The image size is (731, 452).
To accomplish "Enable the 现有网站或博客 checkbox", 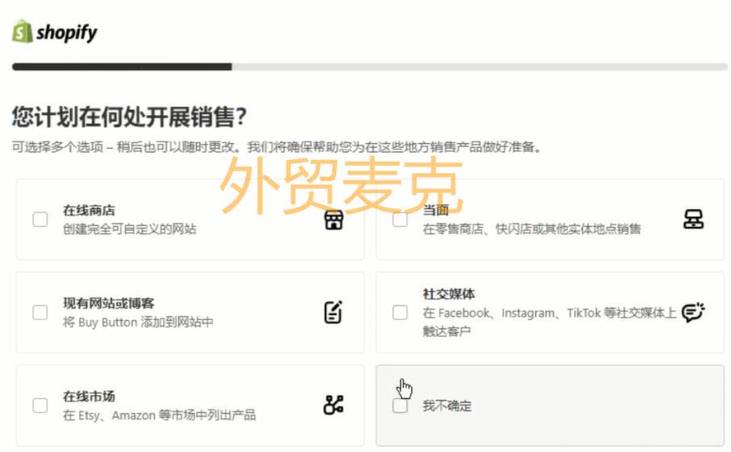I will click(40, 312).
